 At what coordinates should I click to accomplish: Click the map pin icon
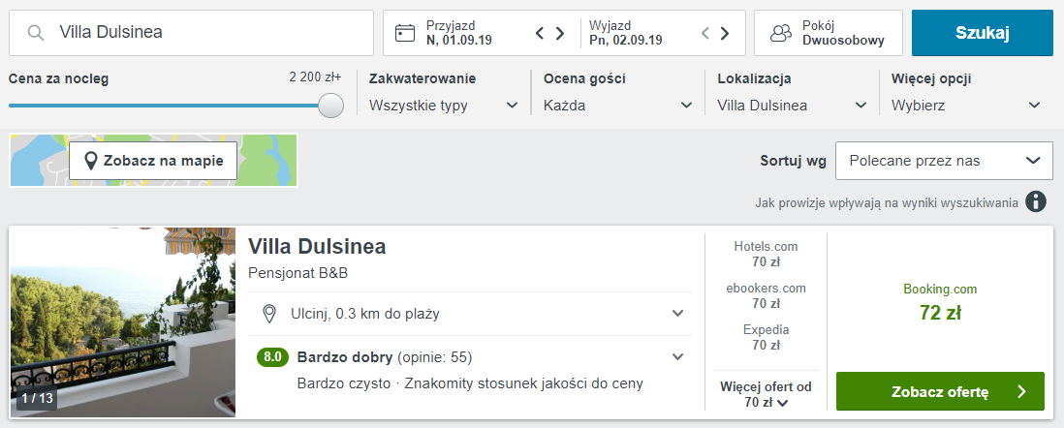point(90,161)
